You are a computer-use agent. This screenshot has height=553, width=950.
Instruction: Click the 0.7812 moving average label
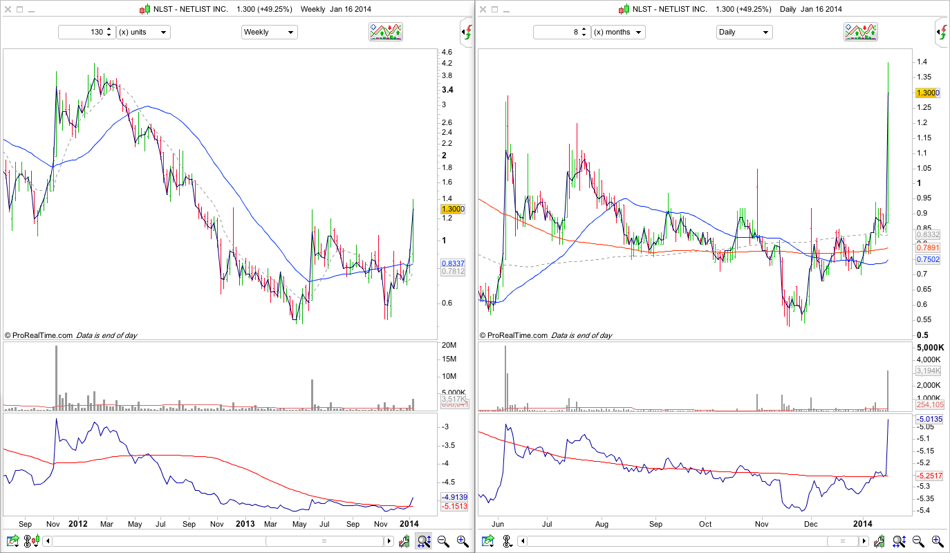click(453, 272)
